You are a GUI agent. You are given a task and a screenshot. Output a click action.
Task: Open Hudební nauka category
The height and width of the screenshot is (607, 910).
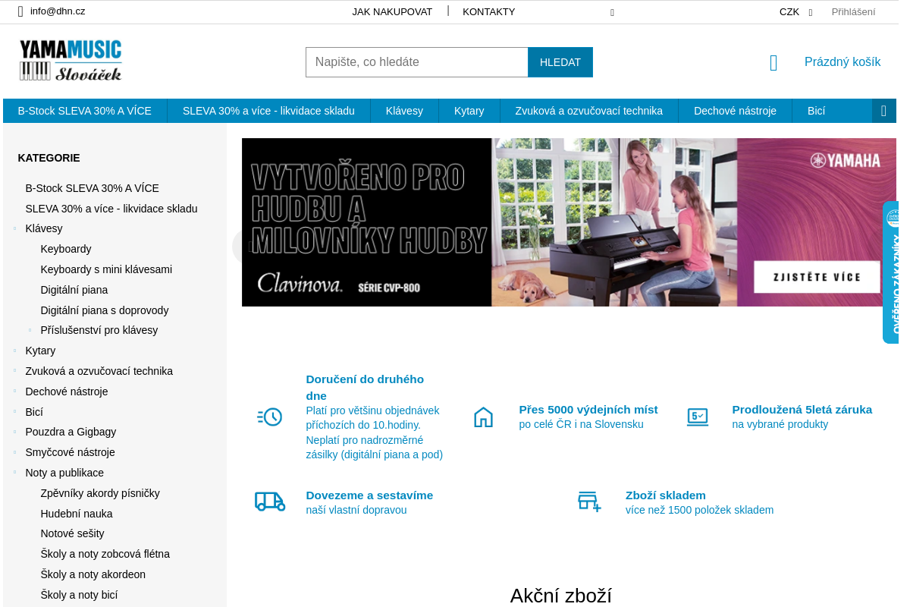point(77,514)
